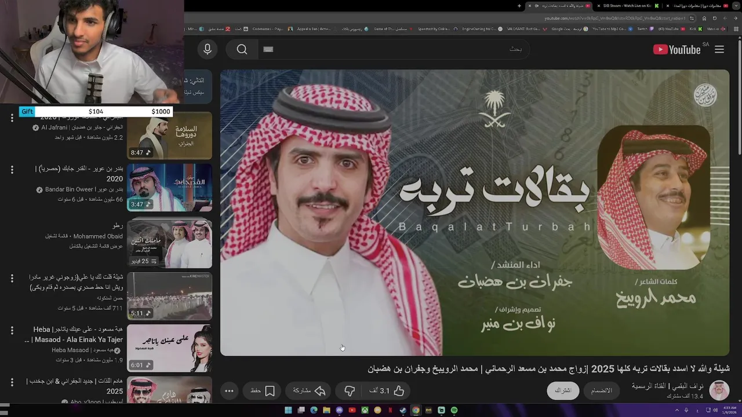Image resolution: width=742 pixels, height=417 pixels.
Task: Reload the page with refresh icon
Action: click(715, 19)
